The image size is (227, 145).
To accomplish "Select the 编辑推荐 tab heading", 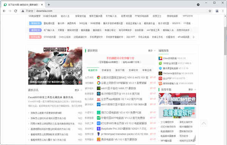I will (163, 51).
